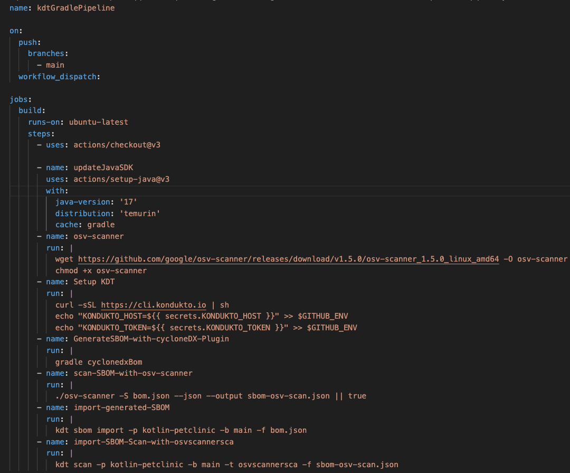Image resolution: width=570 pixels, height=473 pixels.
Task: Open the cli.kondukto.io link
Action: (154, 304)
